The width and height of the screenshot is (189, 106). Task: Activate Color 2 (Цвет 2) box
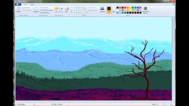coord(114,10)
